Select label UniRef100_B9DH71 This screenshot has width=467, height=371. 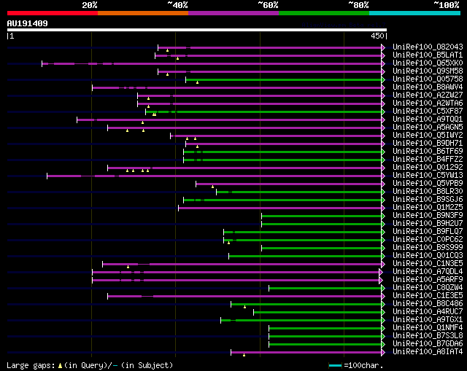[x=428, y=143]
